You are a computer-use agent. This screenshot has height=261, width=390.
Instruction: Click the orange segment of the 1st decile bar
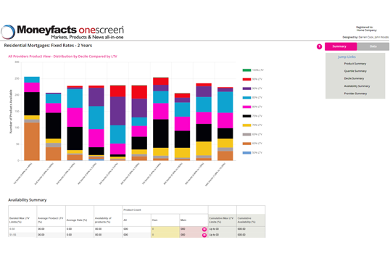click(x=32, y=141)
